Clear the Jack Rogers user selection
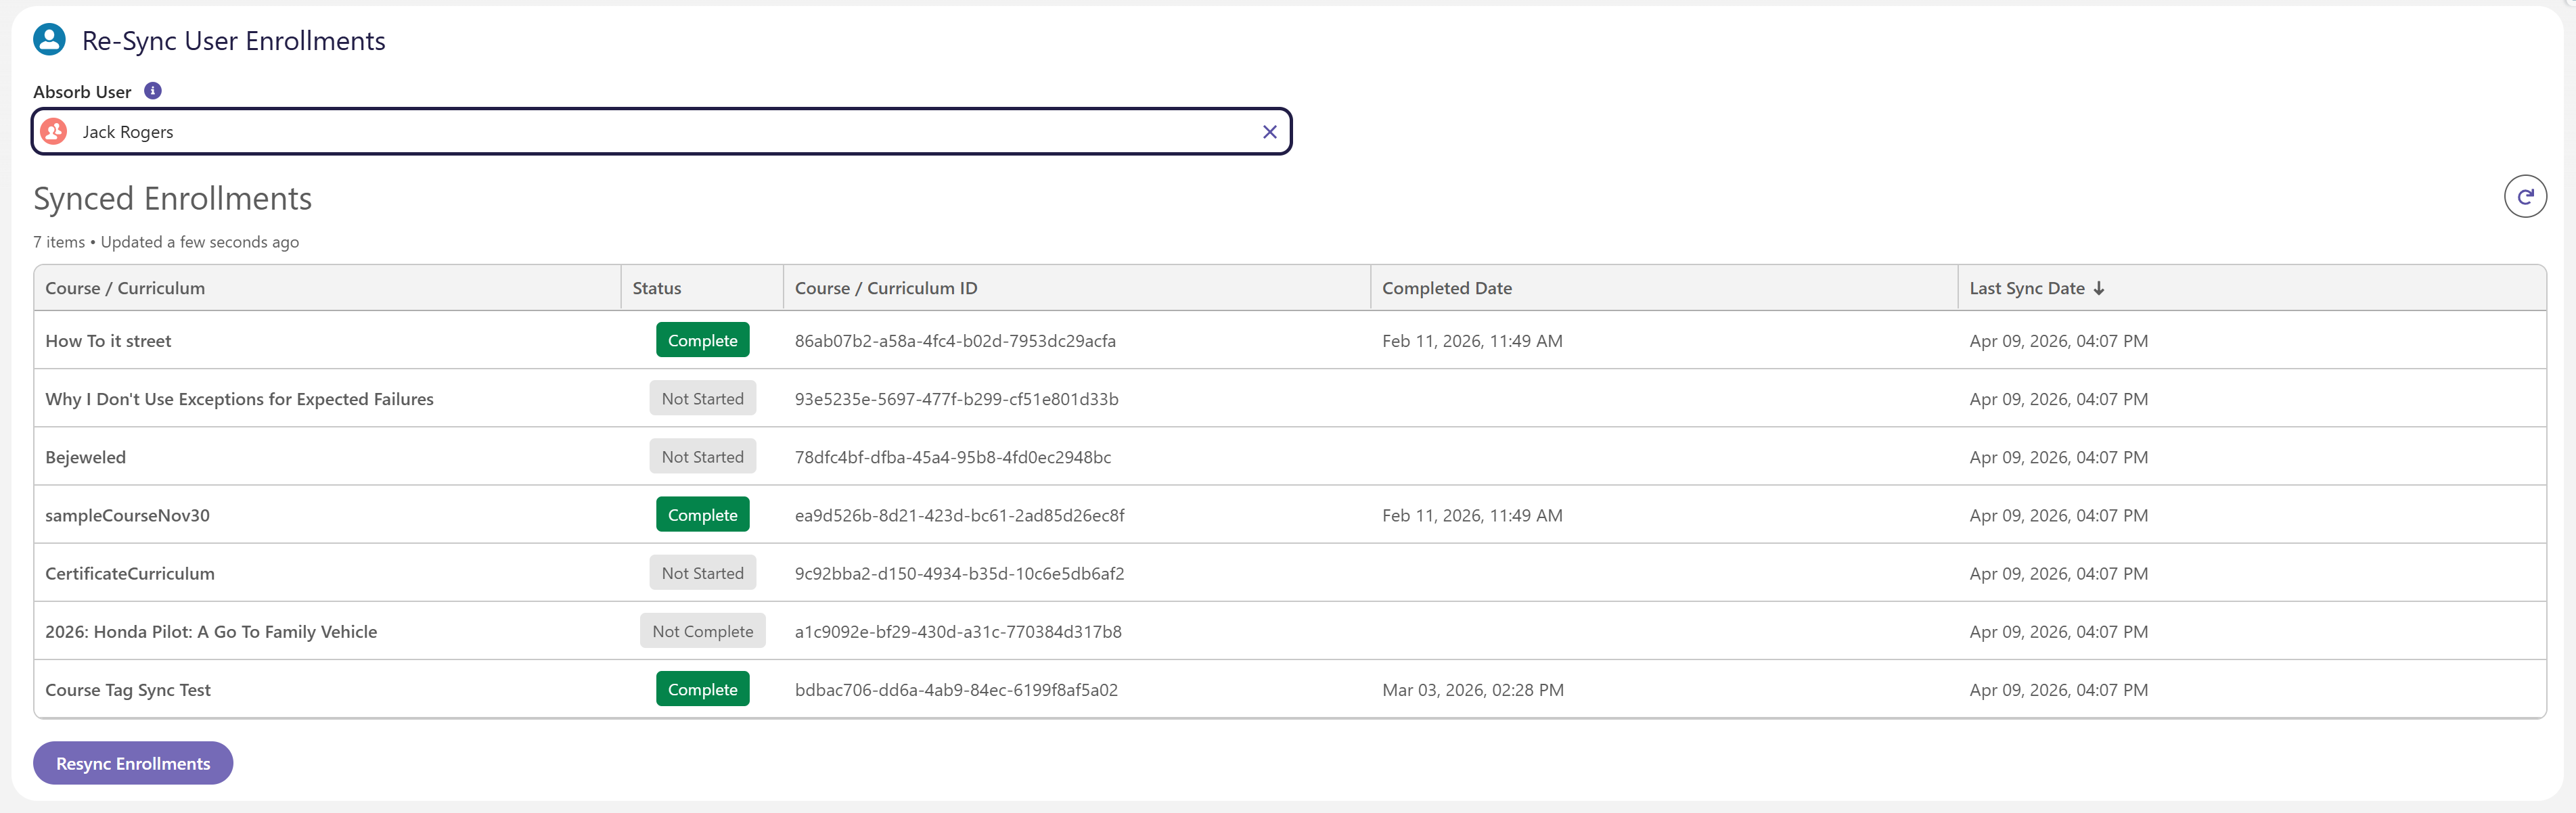Screen dimensions: 2576x813 [x=1269, y=132]
